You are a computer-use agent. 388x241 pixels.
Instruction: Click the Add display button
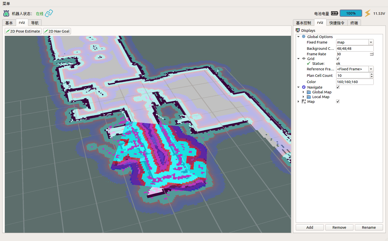point(310,227)
